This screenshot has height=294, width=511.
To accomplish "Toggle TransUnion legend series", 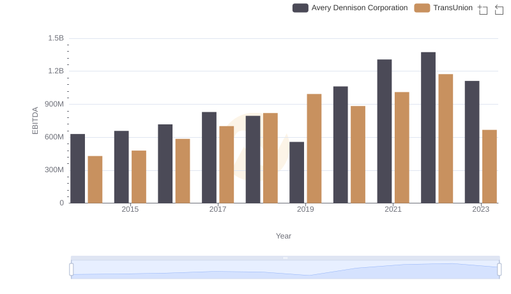I will [x=443, y=8].
